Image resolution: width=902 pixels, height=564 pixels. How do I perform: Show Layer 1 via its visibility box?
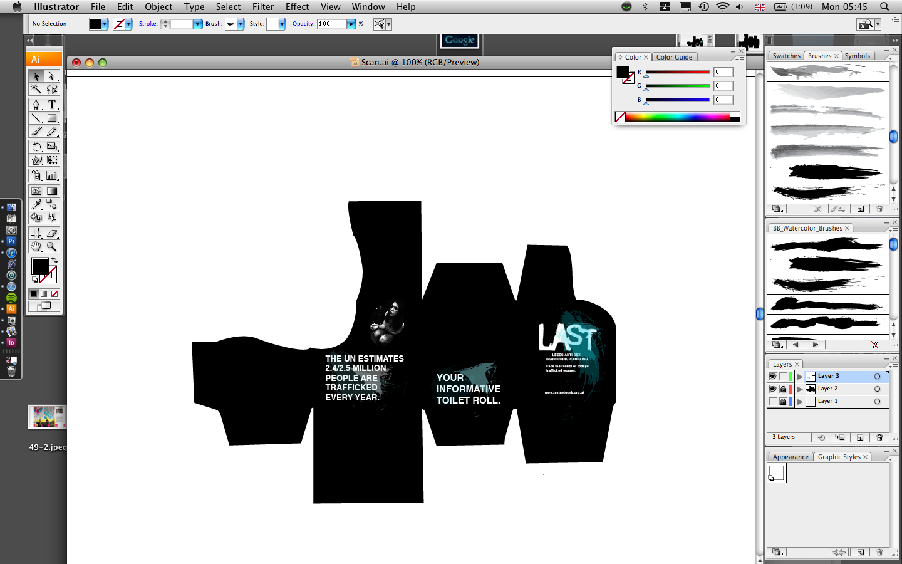772,402
